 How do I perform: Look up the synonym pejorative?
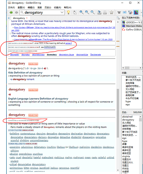pyautogui.click(x=101, y=137)
